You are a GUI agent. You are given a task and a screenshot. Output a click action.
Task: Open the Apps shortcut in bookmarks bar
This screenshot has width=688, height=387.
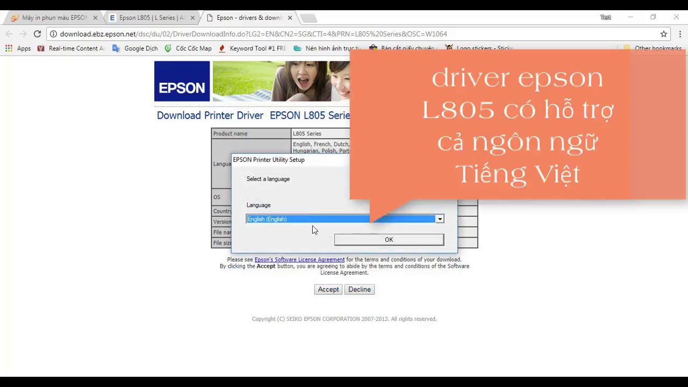18,48
